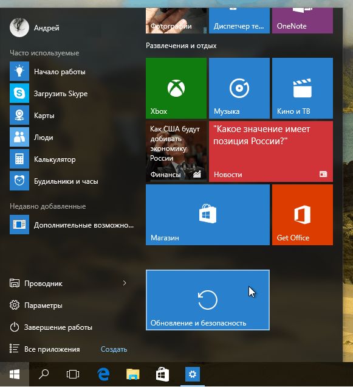This screenshot has height=387, width=353.
Task: Open the Xbox tile
Action: pos(176,88)
